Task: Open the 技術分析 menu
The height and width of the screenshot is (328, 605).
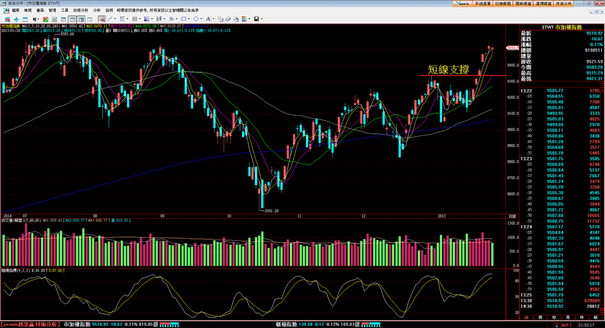Action: pyautogui.click(x=81, y=10)
